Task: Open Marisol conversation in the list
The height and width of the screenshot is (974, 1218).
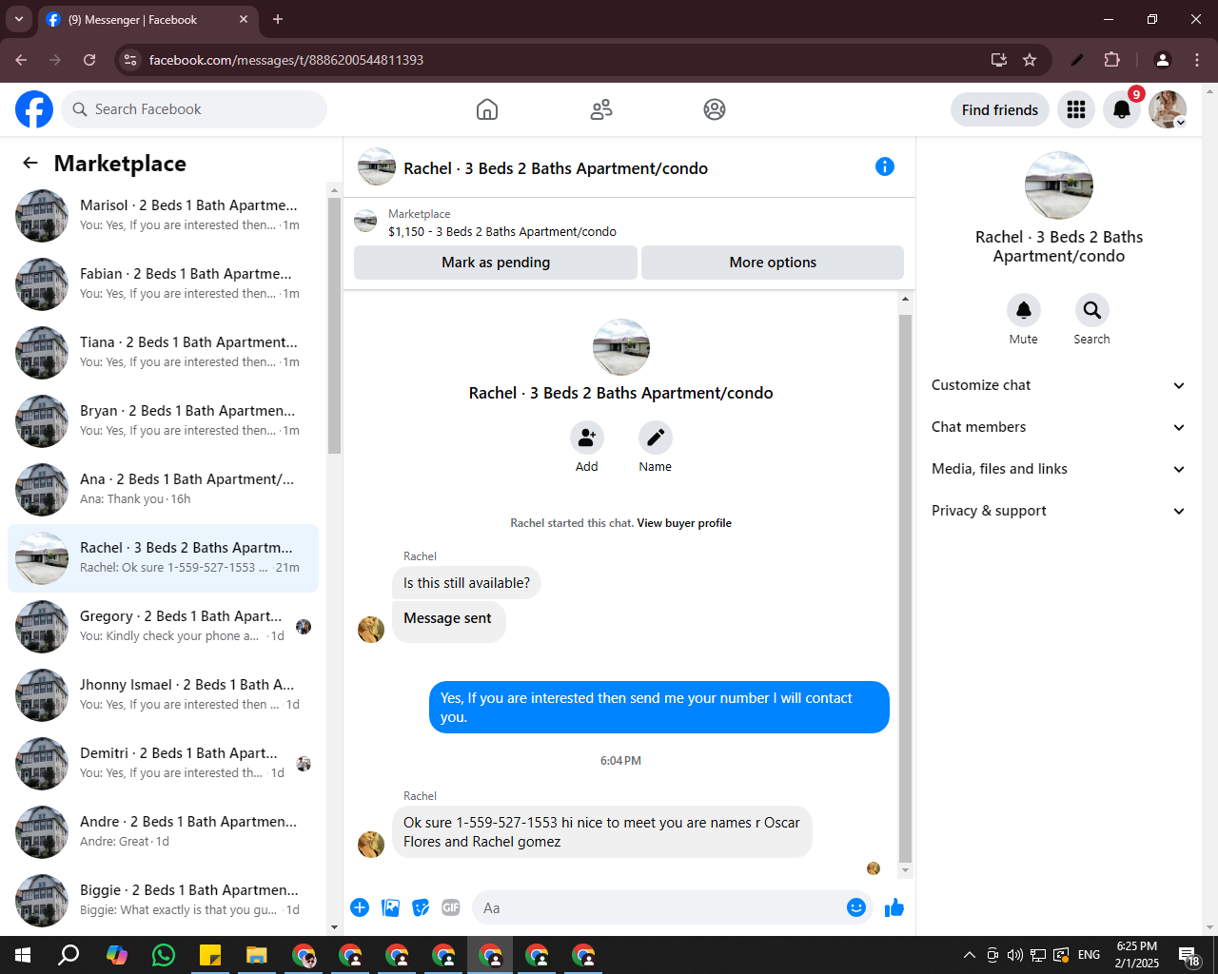Action: click(164, 215)
